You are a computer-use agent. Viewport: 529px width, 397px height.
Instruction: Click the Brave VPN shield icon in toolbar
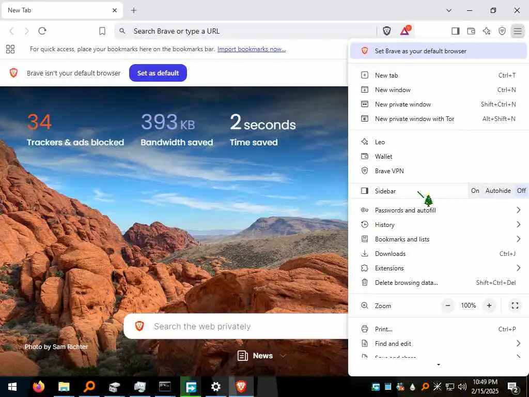(502, 31)
